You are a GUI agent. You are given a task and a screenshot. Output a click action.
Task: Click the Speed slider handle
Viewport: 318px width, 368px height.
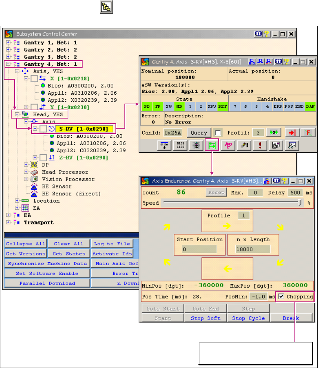(x=300, y=203)
